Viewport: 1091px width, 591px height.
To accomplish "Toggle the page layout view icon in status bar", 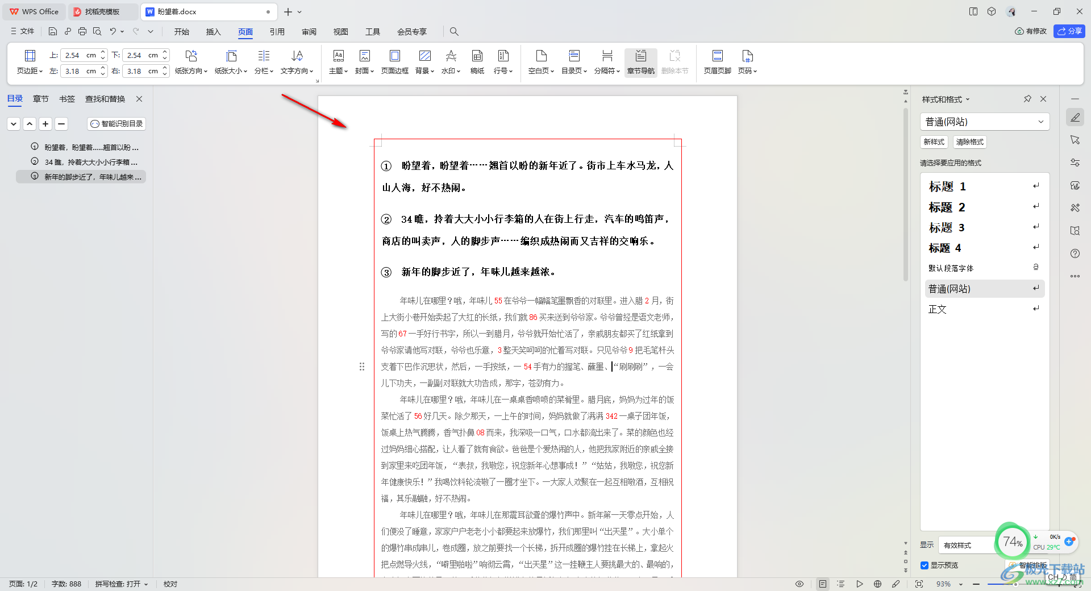I will (x=823, y=584).
